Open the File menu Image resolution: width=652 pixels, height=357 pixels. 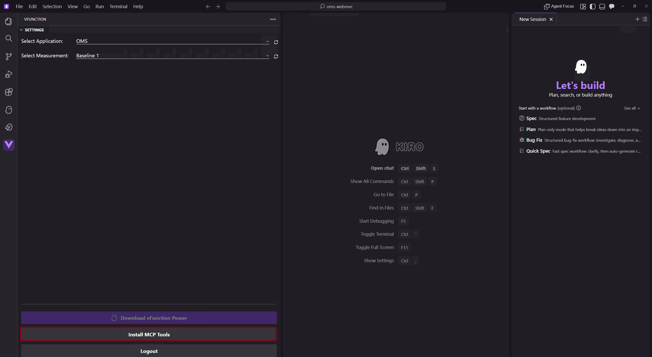tap(19, 7)
